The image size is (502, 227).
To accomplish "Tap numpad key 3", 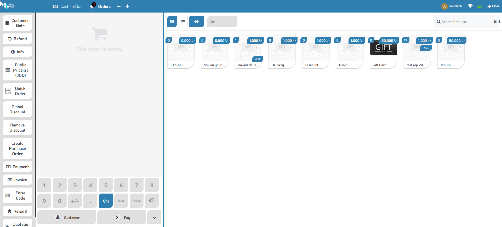I will tap(75, 185).
